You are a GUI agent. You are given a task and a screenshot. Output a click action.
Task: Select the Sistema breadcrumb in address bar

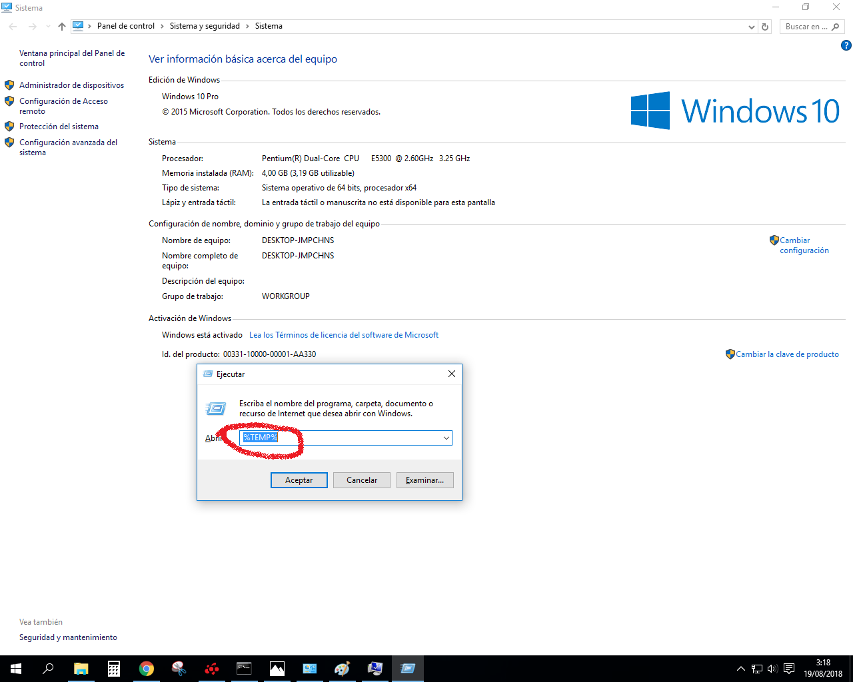pyautogui.click(x=269, y=26)
